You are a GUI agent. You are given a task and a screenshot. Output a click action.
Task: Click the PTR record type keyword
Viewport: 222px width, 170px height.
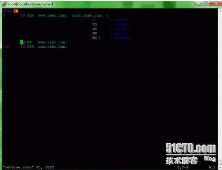pos(30,47)
